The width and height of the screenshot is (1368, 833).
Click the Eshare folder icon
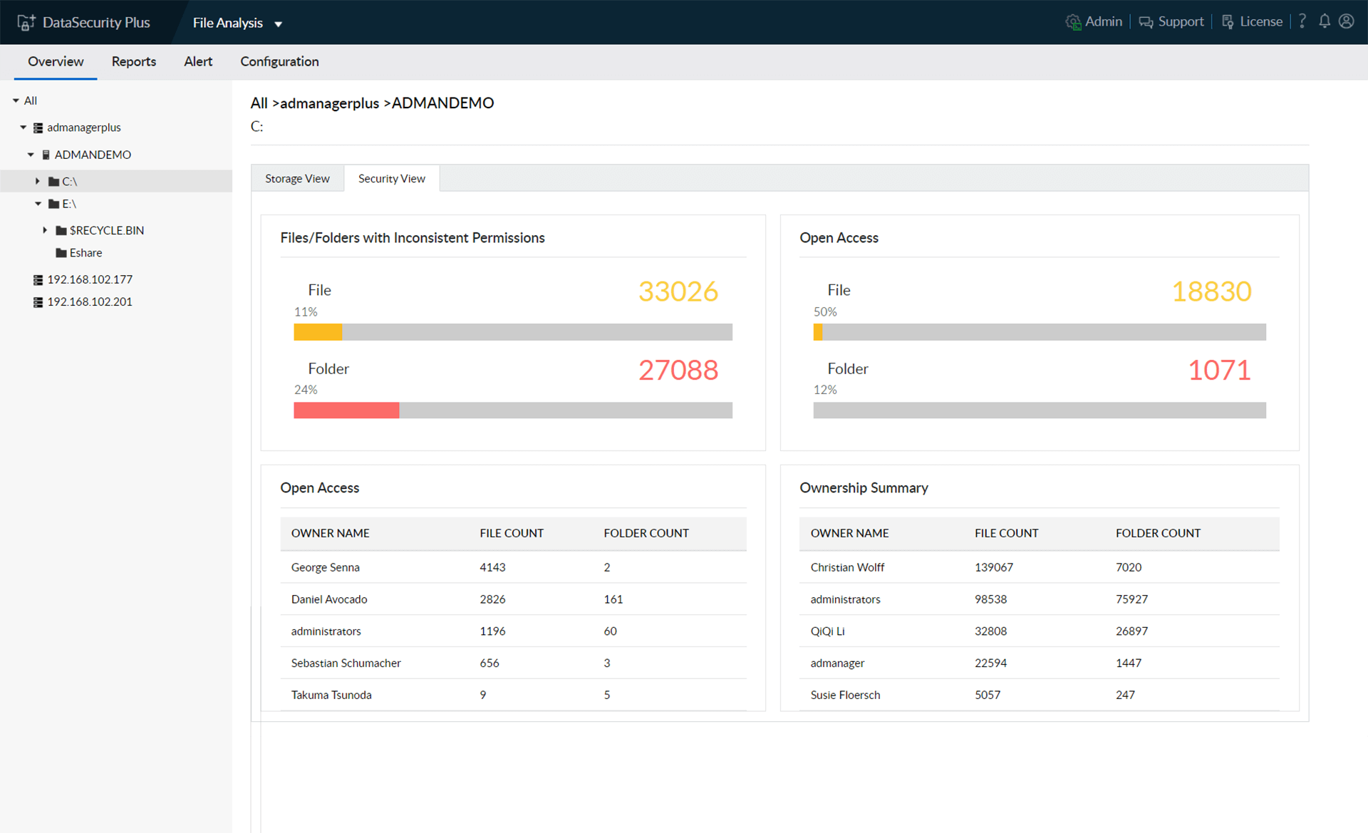click(61, 253)
